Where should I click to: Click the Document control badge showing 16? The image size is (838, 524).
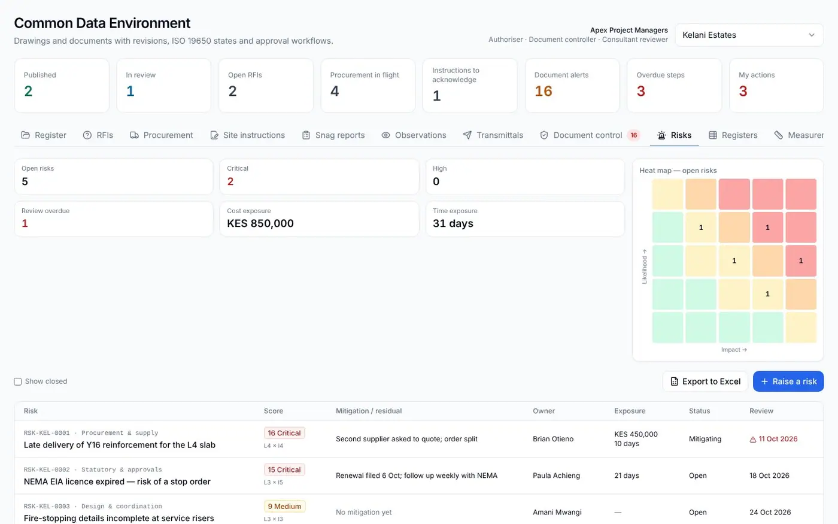click(x=634, y=135)
